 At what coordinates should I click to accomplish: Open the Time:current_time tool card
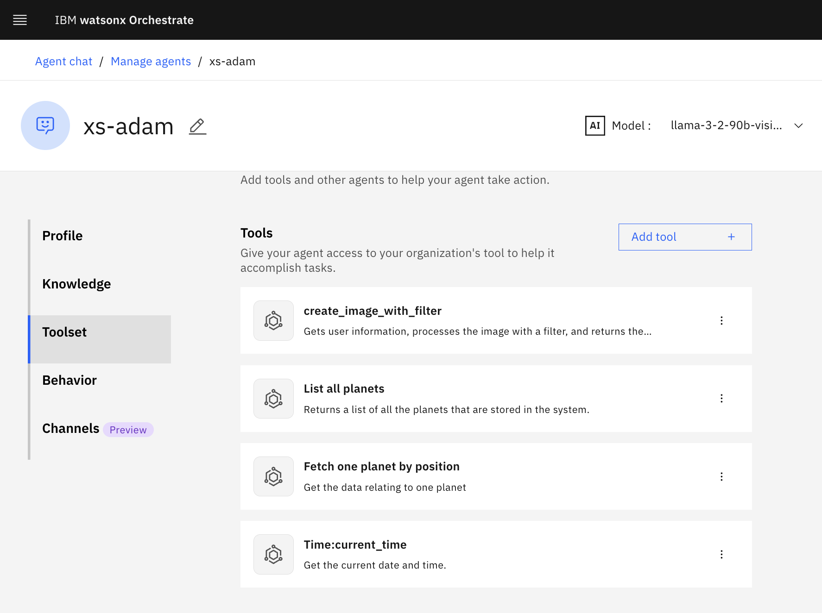496,554
